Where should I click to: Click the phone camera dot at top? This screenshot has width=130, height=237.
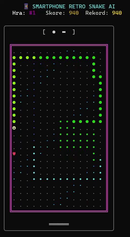[x=54, y=32]
